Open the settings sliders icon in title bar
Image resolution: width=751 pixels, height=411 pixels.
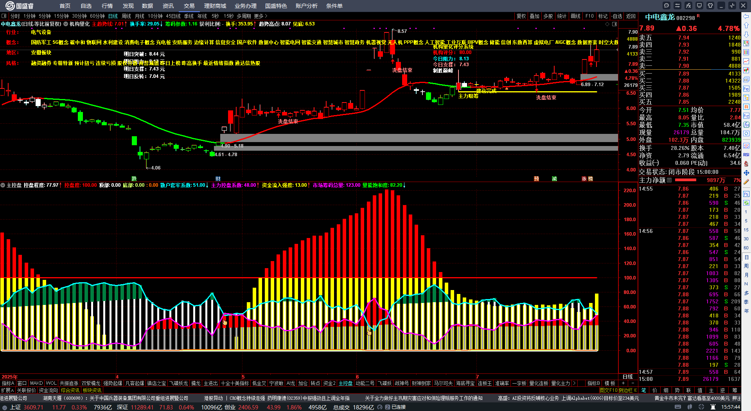point(677,5)
